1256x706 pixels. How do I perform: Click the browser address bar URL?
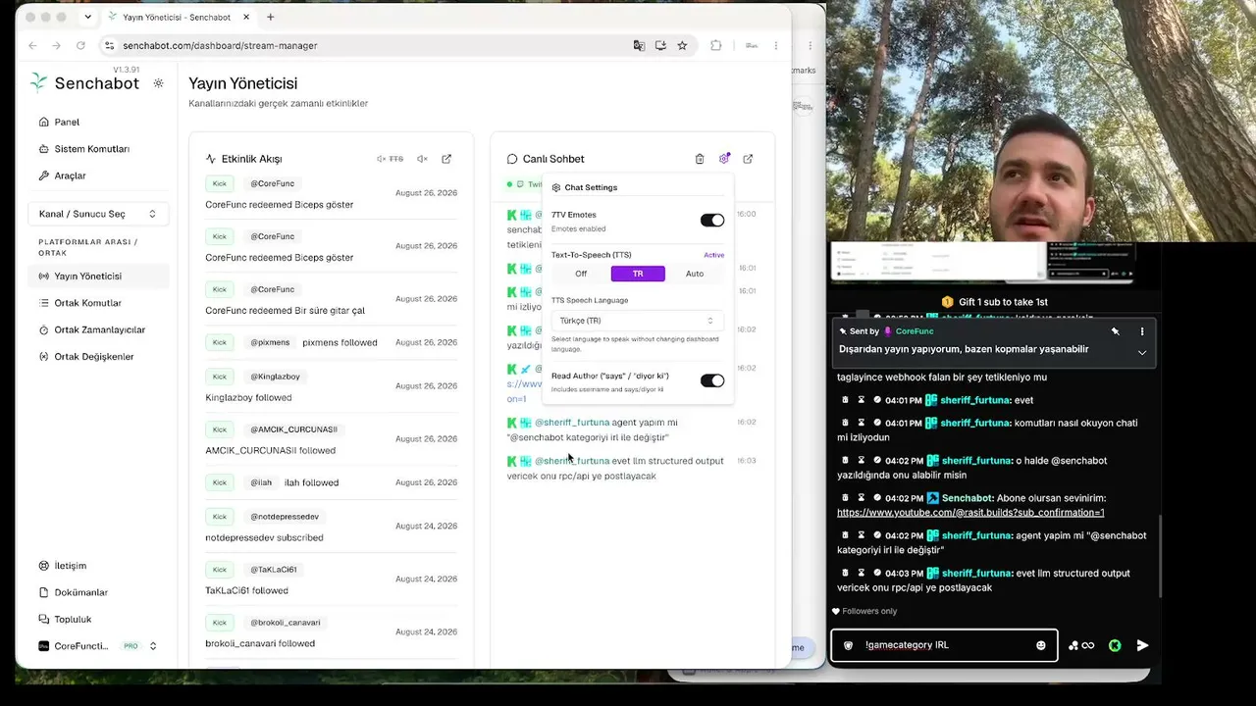[x=220, y=45]
